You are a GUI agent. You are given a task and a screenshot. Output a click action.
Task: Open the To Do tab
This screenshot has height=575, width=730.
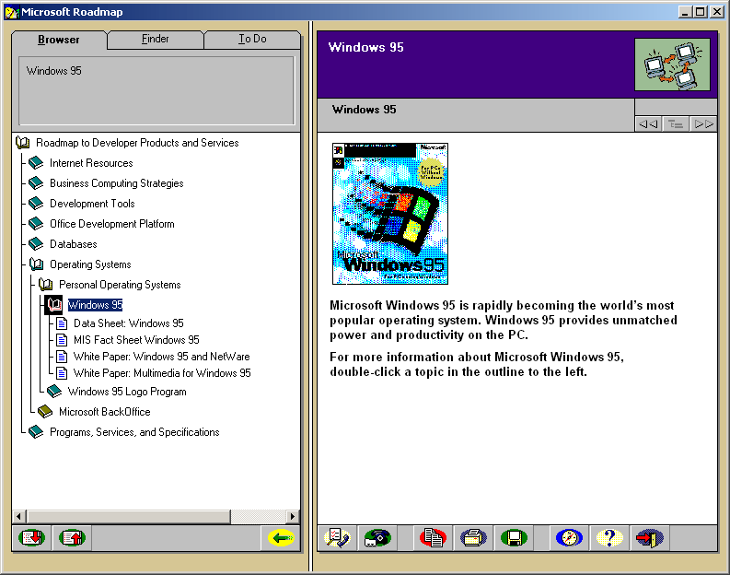pos(252,39)
